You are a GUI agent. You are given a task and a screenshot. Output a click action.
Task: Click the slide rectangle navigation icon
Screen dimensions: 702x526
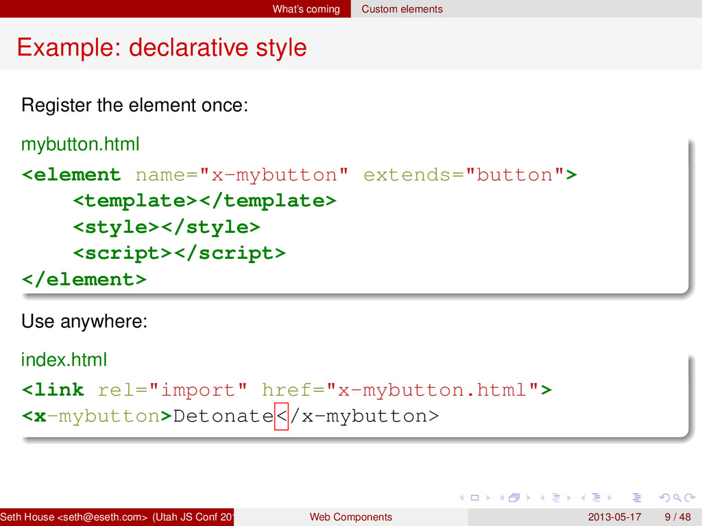coord(473,497)
